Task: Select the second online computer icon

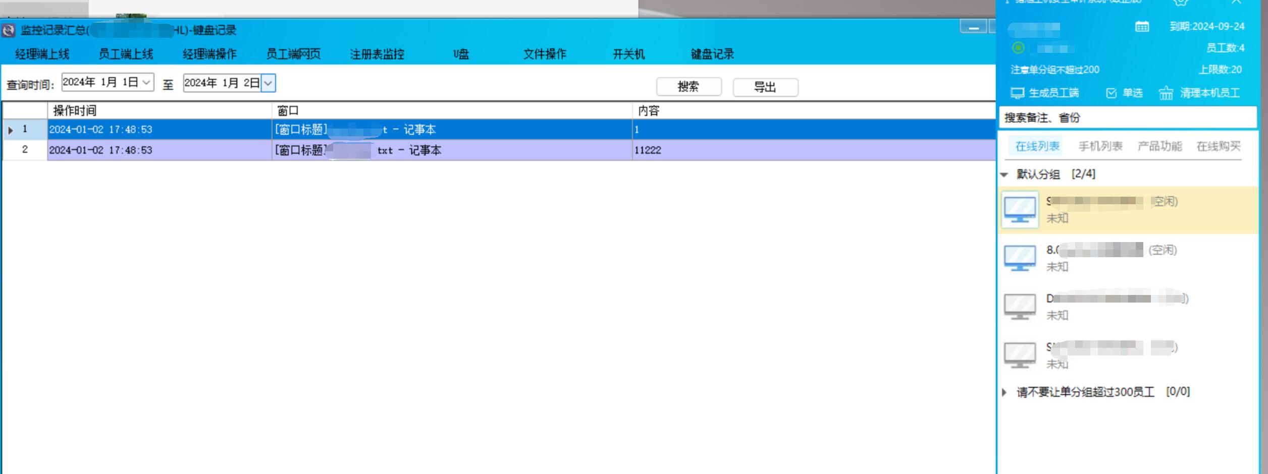Action: coord(1020,258)
